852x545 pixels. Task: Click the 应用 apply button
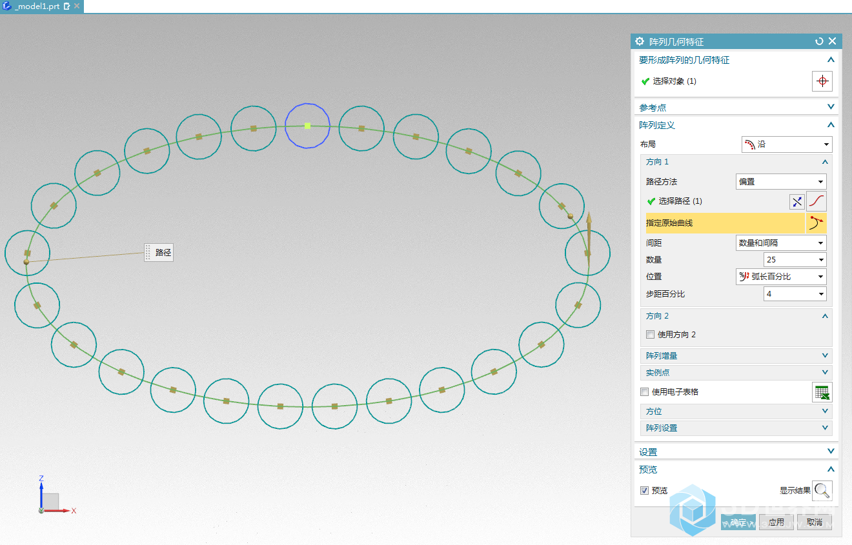[776, 522]
